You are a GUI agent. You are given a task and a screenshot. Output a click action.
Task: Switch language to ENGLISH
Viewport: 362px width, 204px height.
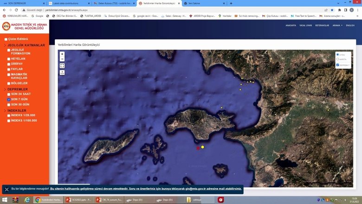click(x=350, y=25)
